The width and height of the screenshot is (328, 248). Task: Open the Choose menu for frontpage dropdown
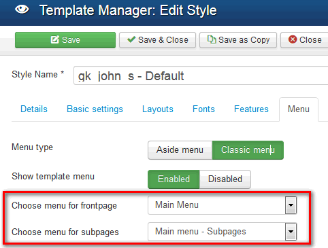click(x=222, y=205)
